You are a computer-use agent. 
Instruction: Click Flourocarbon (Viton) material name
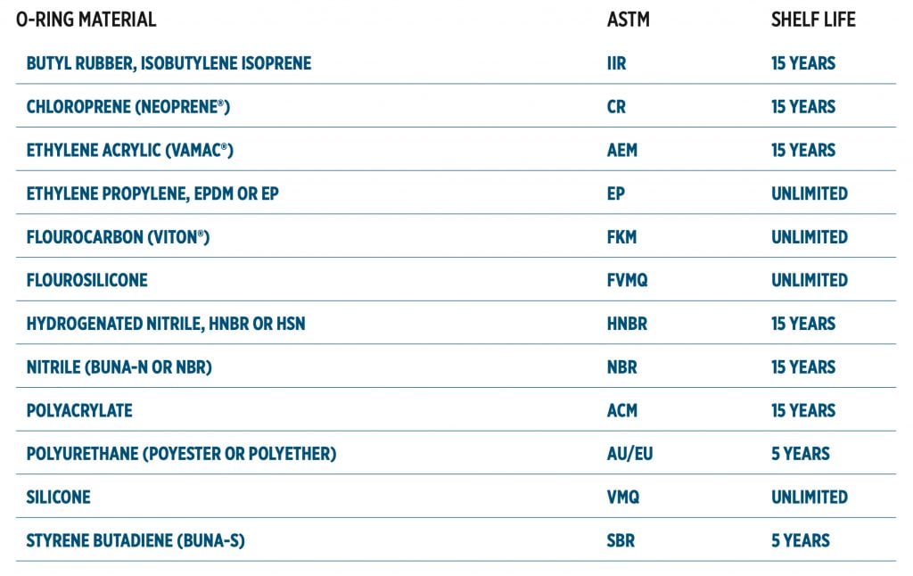point(118,237)
